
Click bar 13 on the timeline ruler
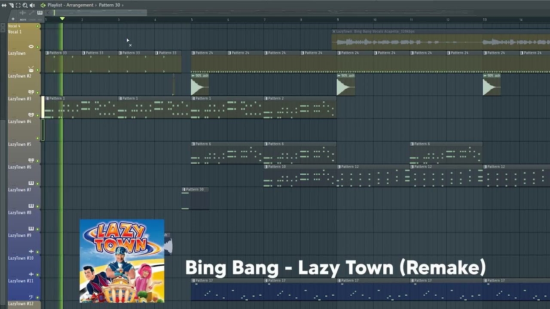click(x=484, y=20)
